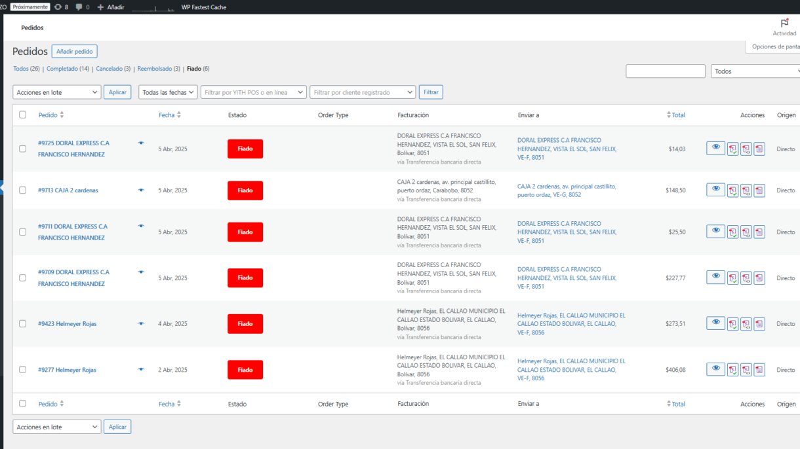Click small eye beside #9423 Helmeyer Rojas
This screenshot has width=800, height=449.
click(141, 323)
